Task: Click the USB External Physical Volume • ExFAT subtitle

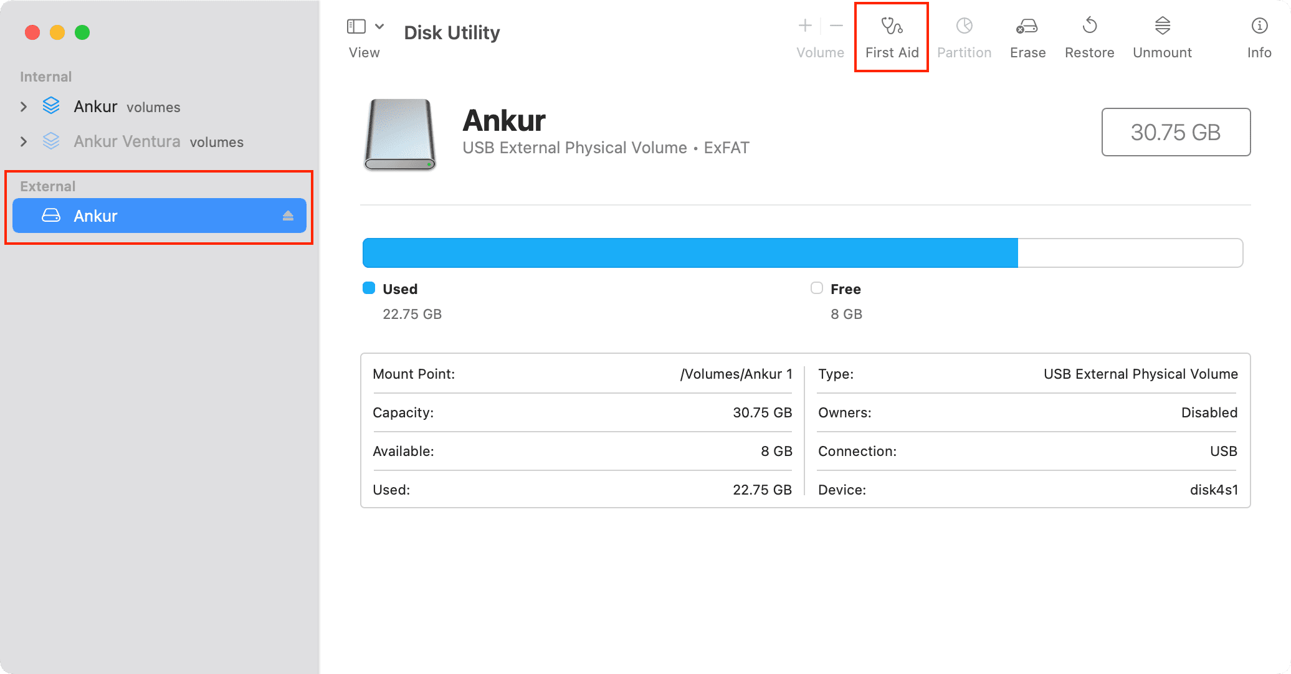Action: coord(606,148)
